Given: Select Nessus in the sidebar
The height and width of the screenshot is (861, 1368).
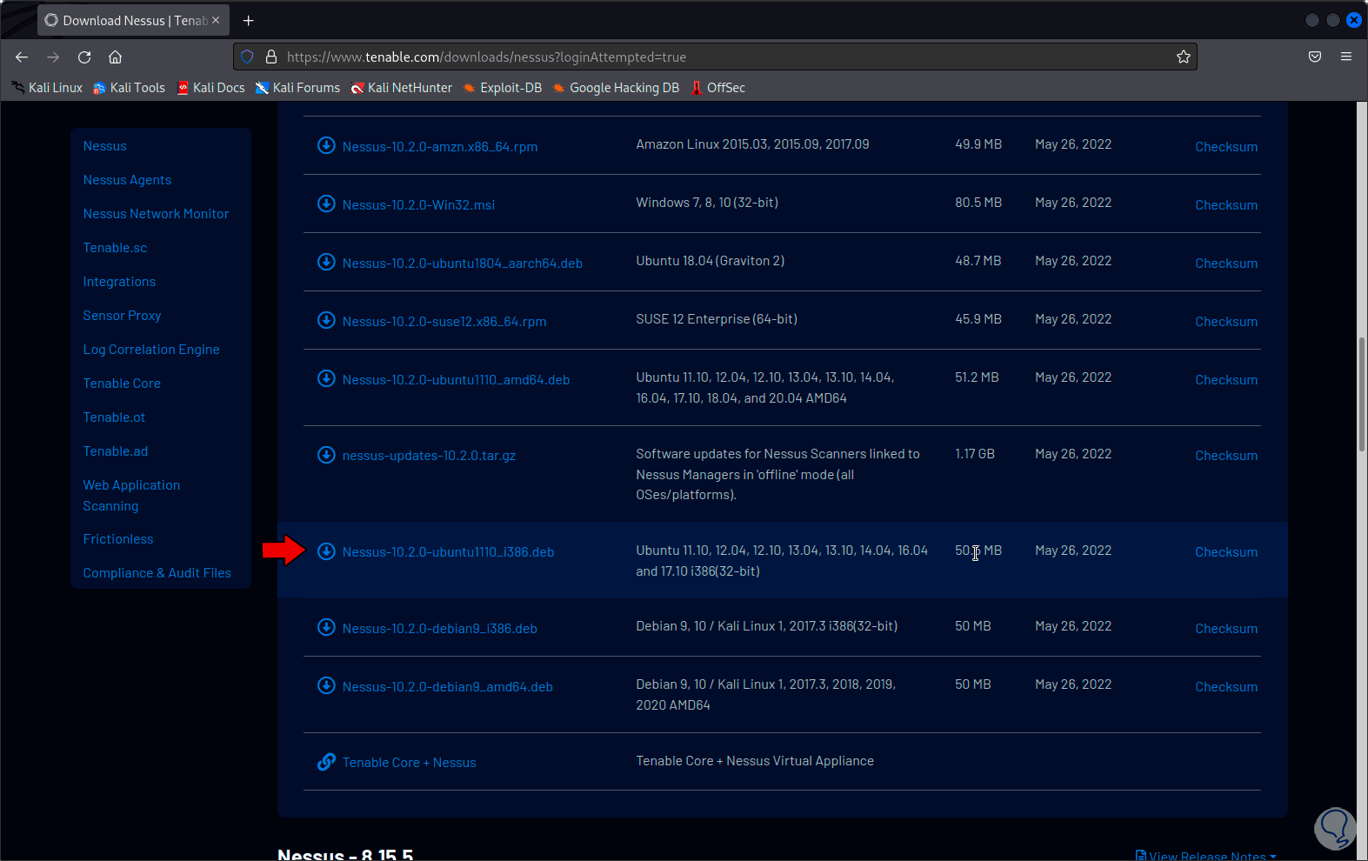Looking at the screenshot, I should coord(105,146).
